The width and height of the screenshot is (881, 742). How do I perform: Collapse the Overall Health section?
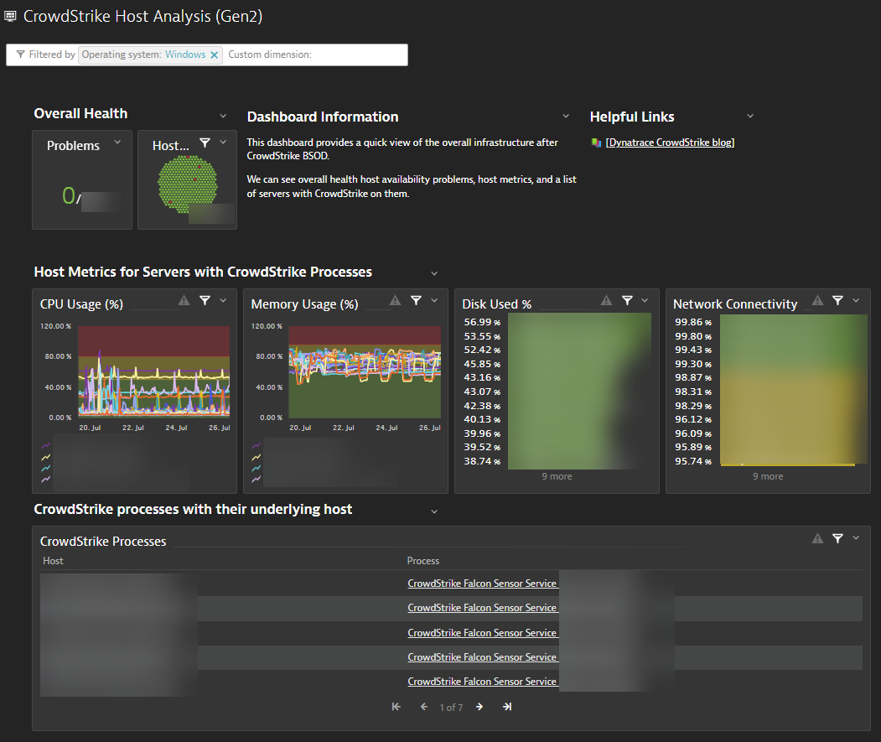coord(223,115)
